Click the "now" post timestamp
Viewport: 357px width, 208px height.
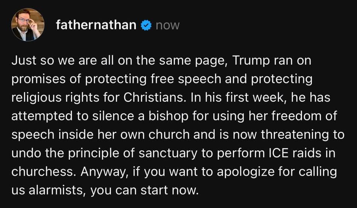168,25
